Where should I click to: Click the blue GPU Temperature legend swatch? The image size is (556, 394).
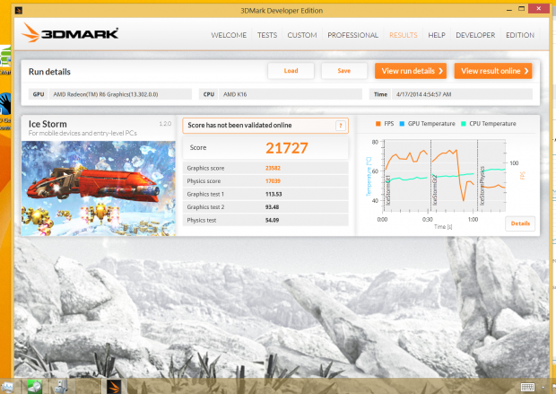click(402, 124)
